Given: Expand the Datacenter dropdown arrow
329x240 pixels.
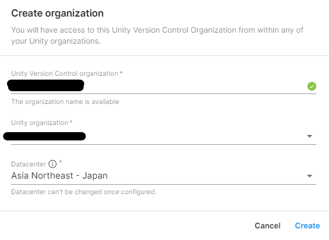Looking at the screenshot, I should click(310, 176).
